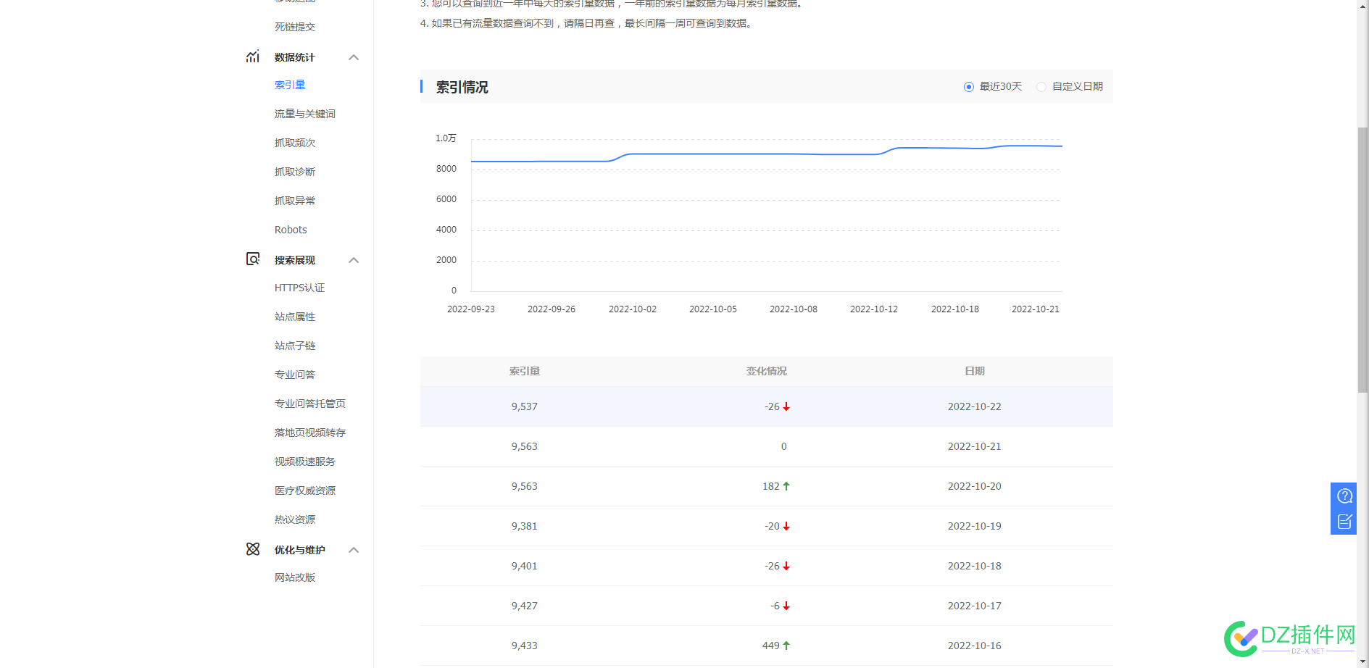Click the 2022-09-23 axis label
1369x668 pixels.
pos(471,309)
